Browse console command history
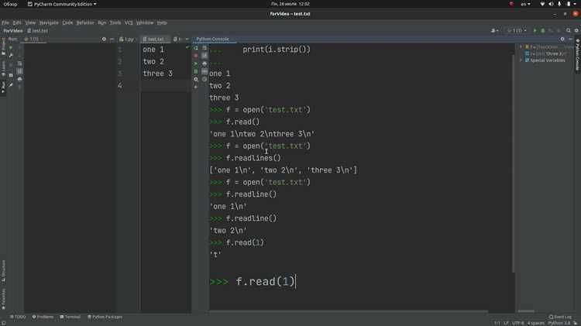The image size is (581, 326). (x=205, y=79)
